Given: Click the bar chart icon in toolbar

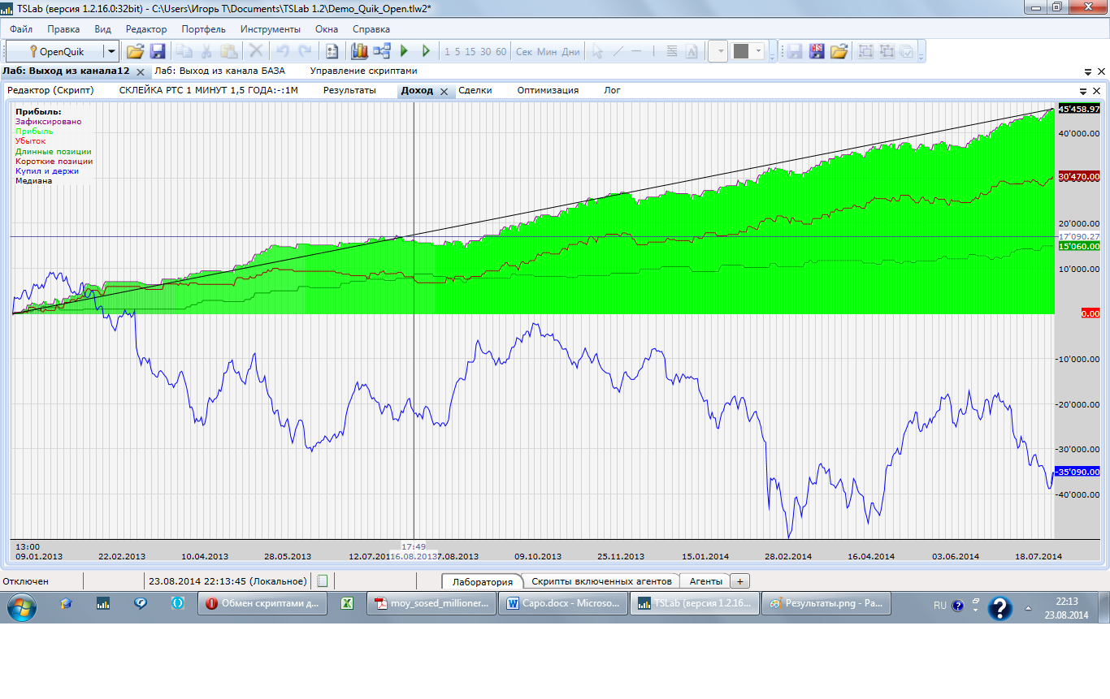Looking at the screenshot, I should coord(359,51).
